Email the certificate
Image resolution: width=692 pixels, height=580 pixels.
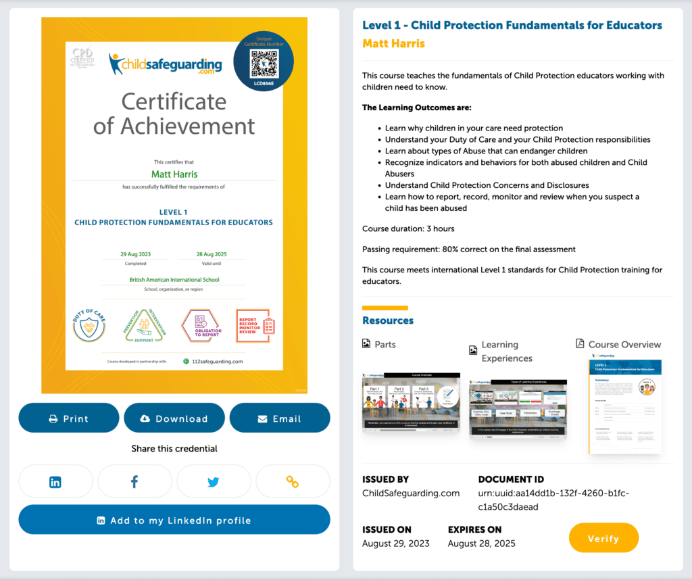coord(280,418)
